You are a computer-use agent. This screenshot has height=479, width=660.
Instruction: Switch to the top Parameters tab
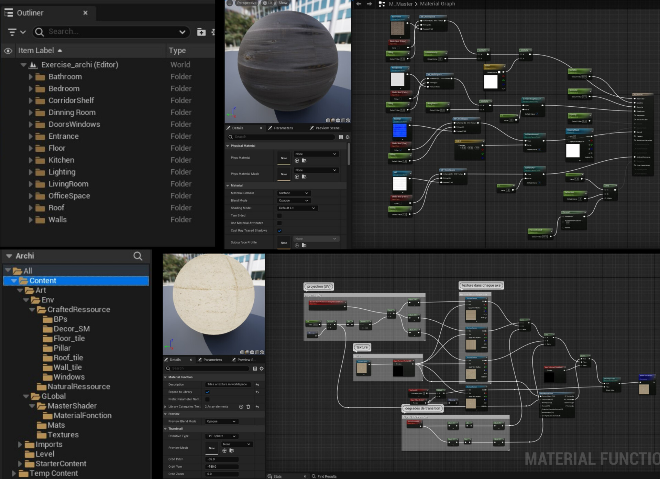[283, 128]
